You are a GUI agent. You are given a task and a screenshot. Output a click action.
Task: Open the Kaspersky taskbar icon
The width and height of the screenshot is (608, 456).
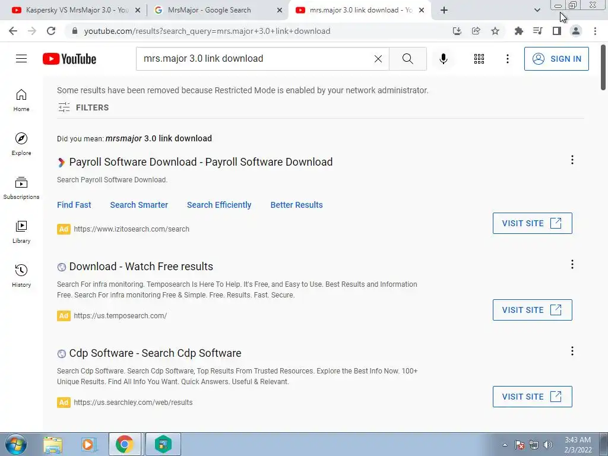tap(163, 444)
